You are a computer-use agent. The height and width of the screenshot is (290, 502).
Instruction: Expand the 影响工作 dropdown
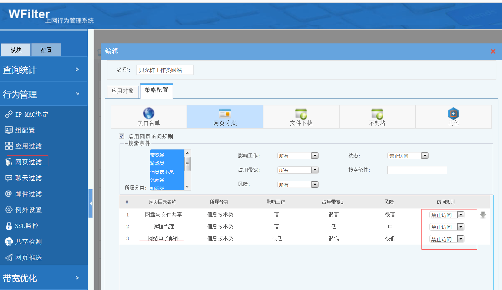coord(315,156)
